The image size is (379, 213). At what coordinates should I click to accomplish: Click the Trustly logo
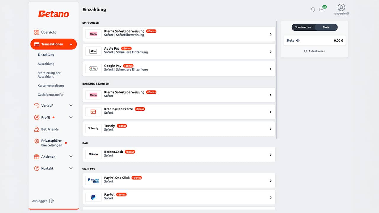[x=93, y=128]
